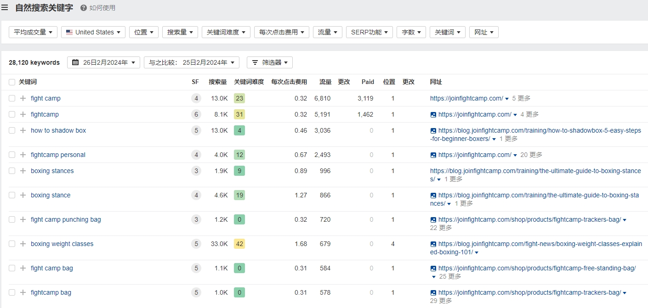Click SERP image icon for fight camp punching bag

click(433, 219)
